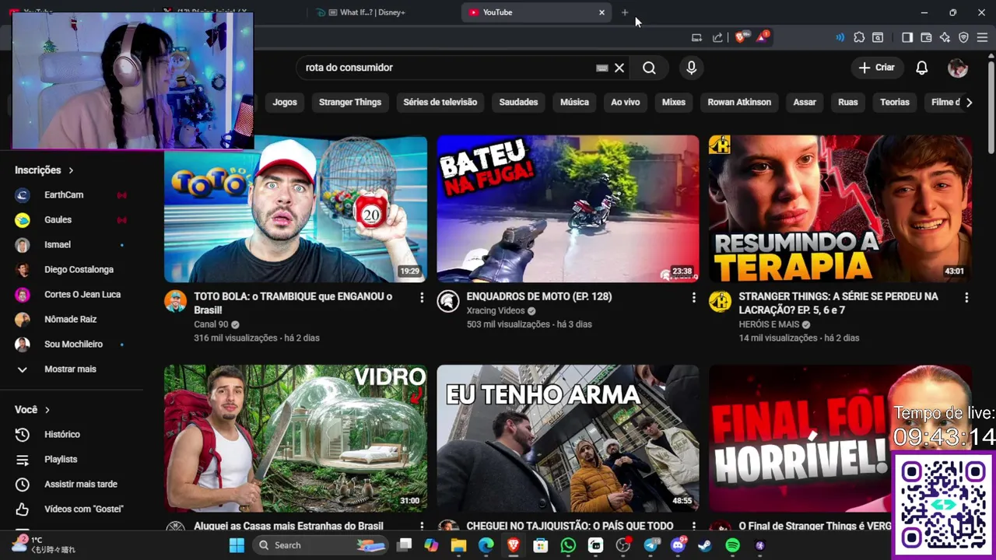Open Steam from the taskbar
The width and height of the screenshot is (996, 560).
705,545
